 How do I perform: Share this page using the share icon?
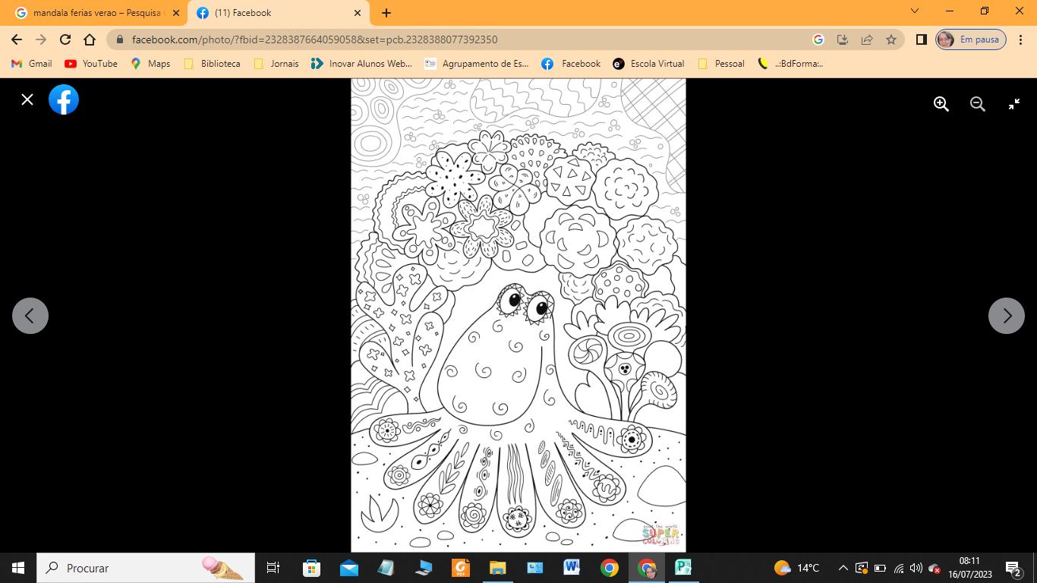tap(866, 39)
